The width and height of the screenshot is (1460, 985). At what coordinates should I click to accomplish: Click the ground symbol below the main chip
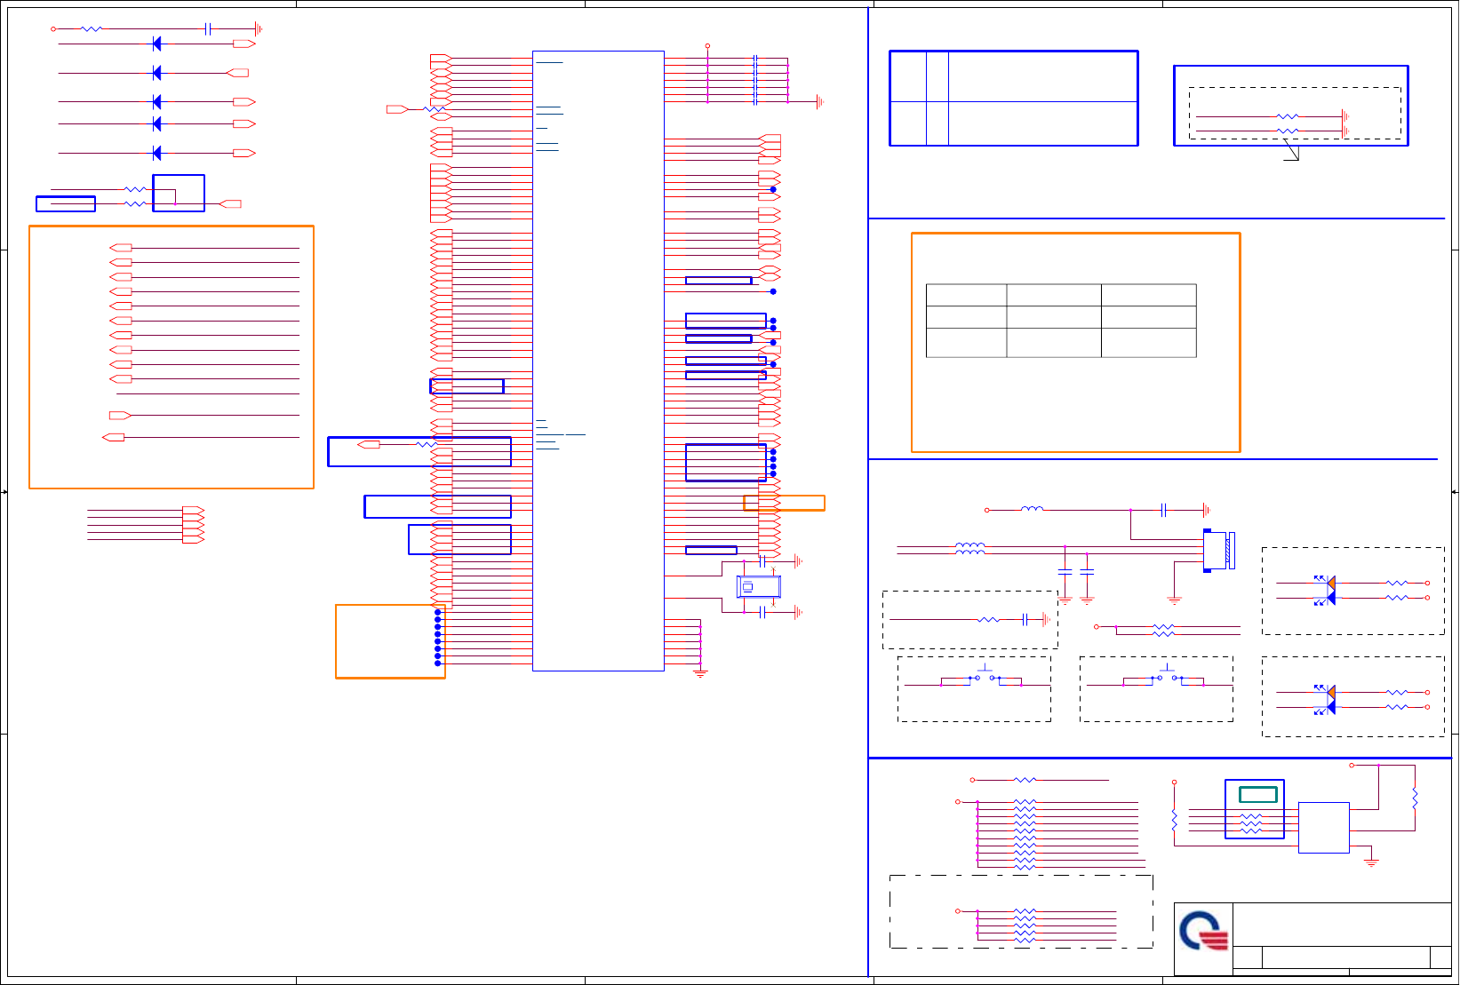[x=700, y=675]
